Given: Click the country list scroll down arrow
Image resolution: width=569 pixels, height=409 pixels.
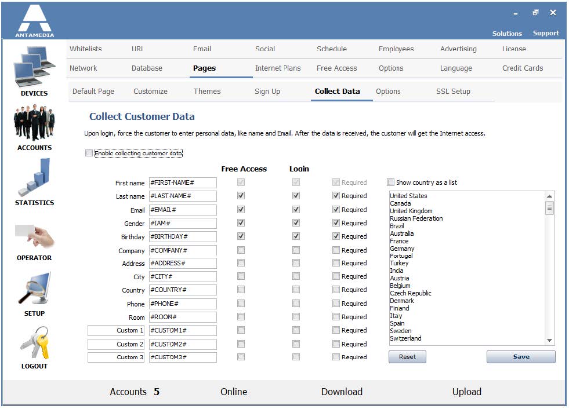Looking at the screenshot, I should pyautogui.click(x=549, y=340).
